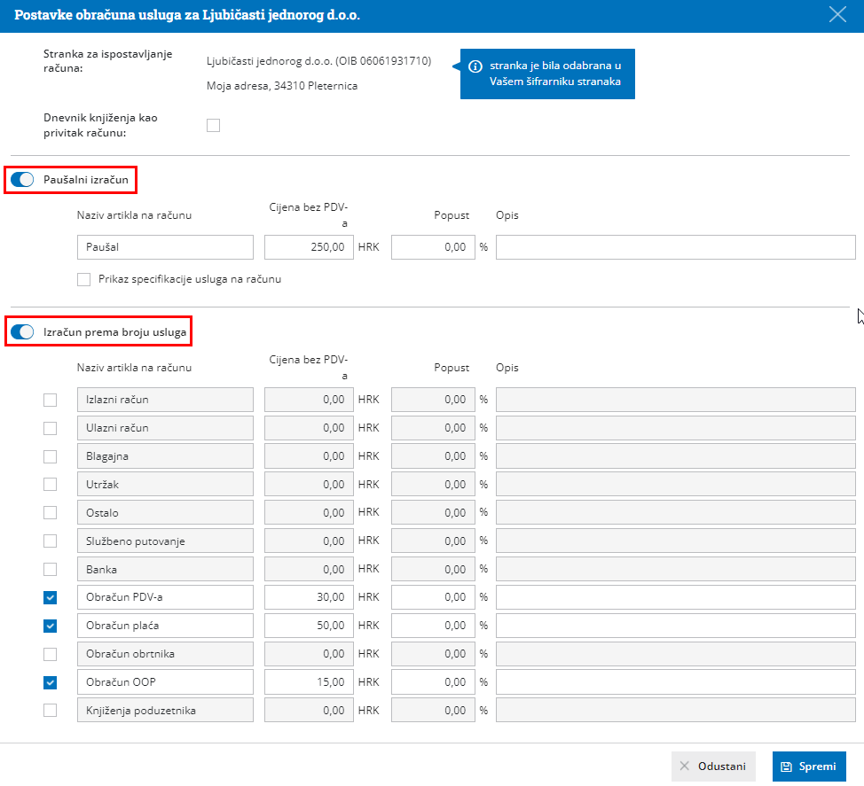Click the Paušal discount percentage field

[433, 247]
